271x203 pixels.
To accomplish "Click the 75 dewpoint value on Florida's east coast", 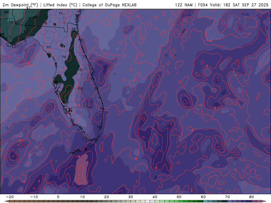I will (x=102, y=109).
